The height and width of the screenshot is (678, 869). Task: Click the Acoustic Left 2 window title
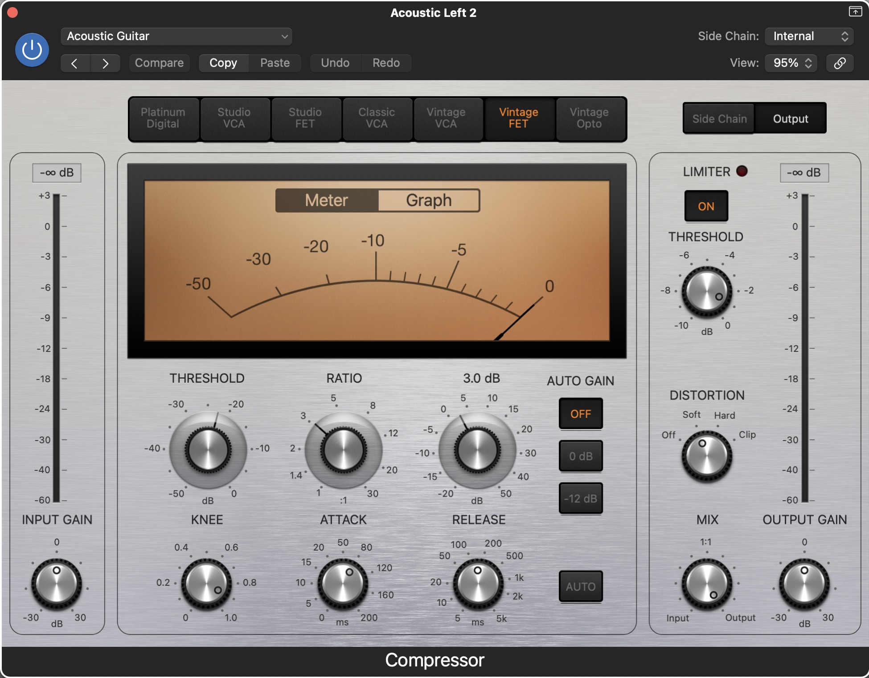pyautogui.click(x=434, y=12)
